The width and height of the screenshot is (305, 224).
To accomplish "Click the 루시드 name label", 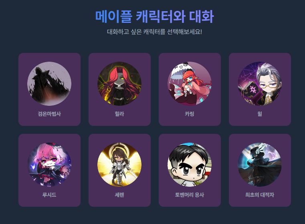I will coord(49,195).
